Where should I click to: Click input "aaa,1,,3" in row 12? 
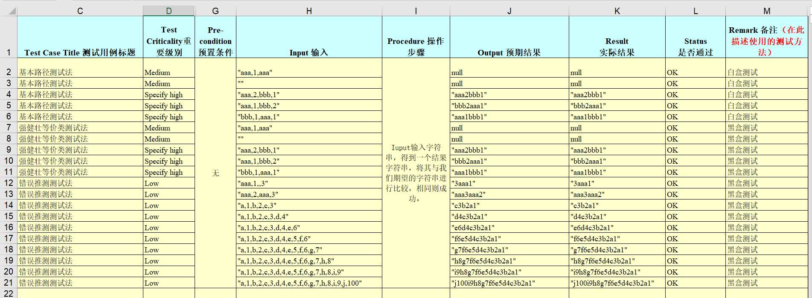click(309, 183)
